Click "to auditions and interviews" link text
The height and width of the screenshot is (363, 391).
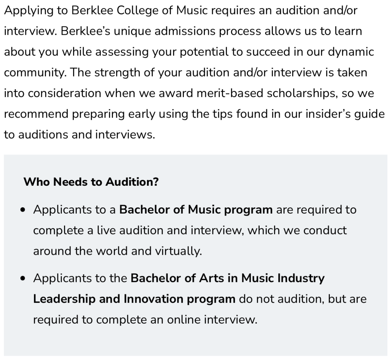click(79, 135)
